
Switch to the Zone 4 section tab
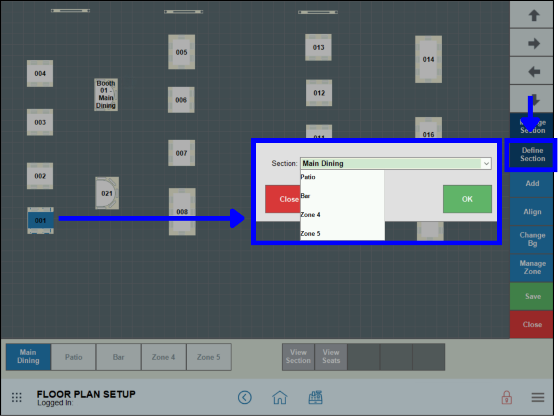tap(163, 357)
